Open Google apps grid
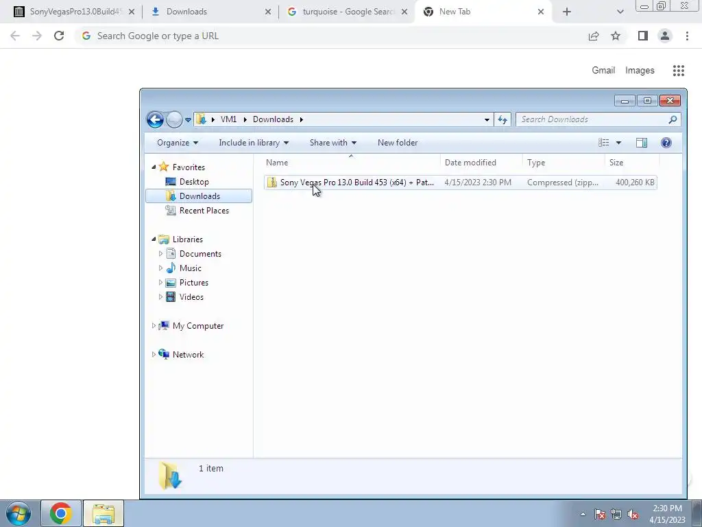This screenshot has width=702, height=527. (x=678, y=71)
